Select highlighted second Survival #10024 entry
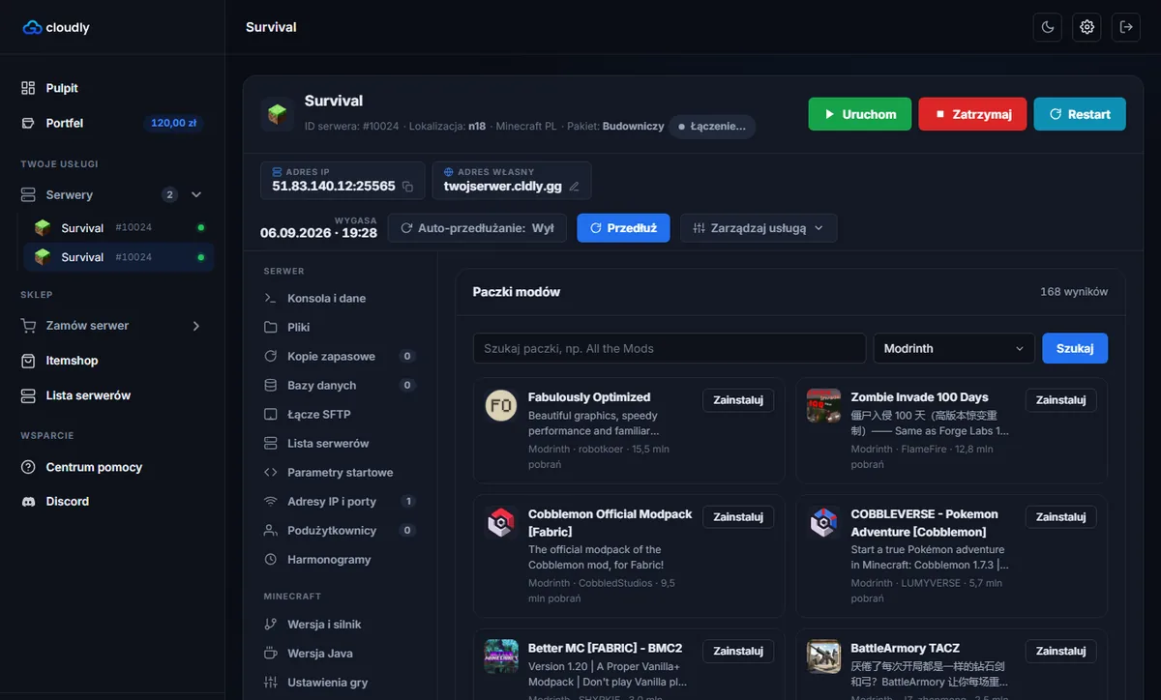Screen dimensions: 1161x700 [x=118, y=257]
